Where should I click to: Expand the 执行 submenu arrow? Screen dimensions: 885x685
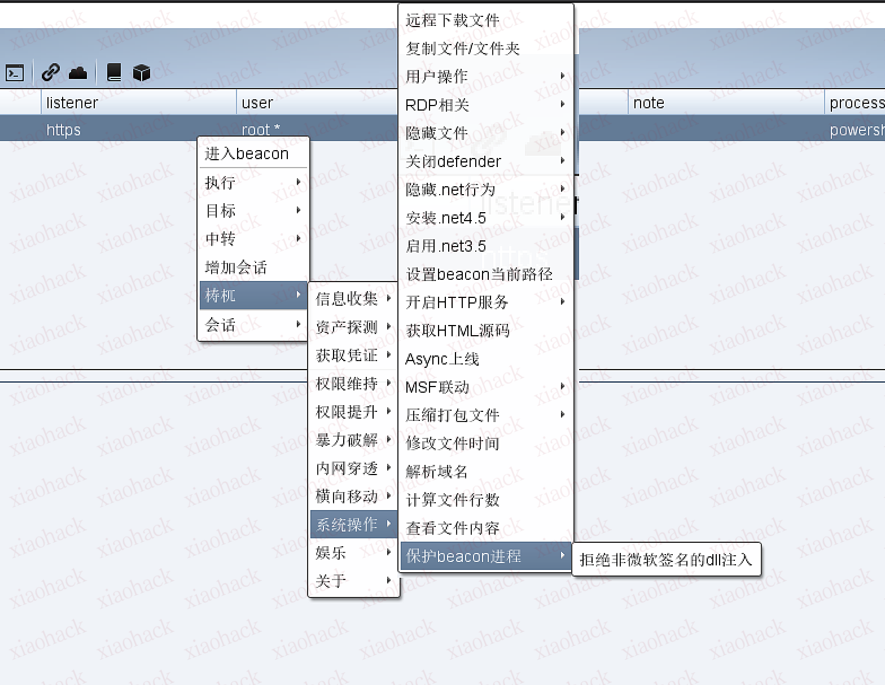[298, 182]
